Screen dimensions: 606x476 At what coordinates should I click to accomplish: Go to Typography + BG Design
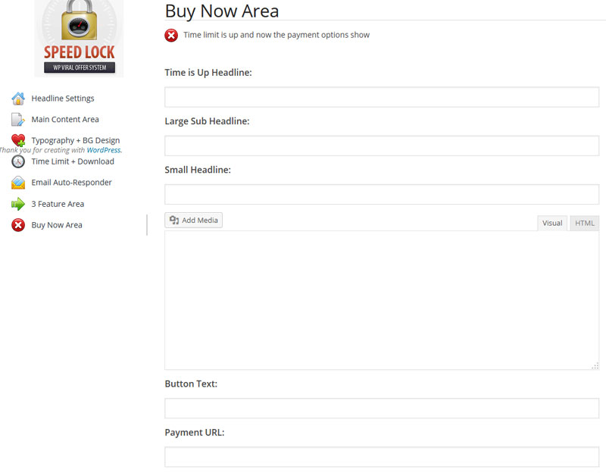[75, 140]
